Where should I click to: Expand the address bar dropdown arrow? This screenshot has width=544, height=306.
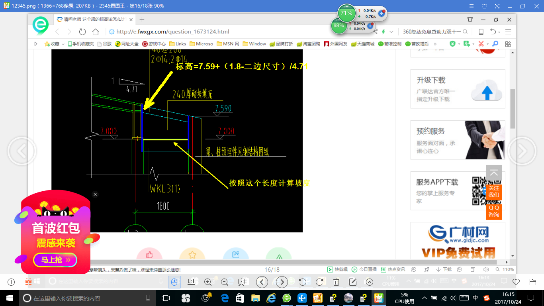coord(391,32)
